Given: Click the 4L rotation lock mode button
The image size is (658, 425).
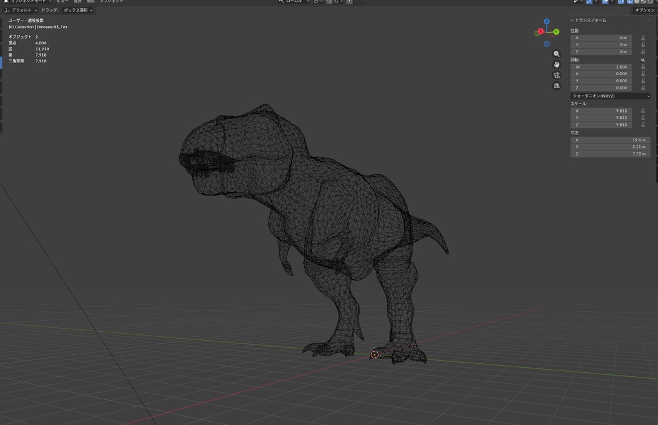Looking at the screenshot, I should 643,60.
